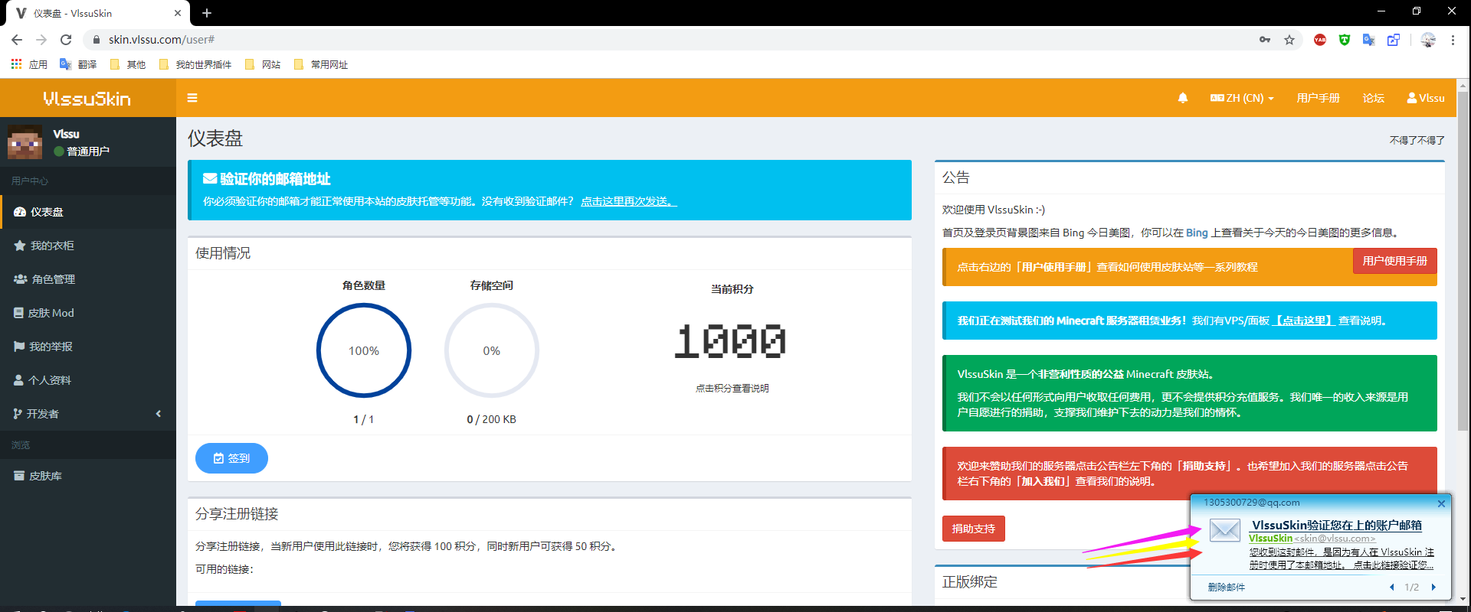Click the Vlssu user avatar in sidebar
Image resolution: width=1471 pixels, height=612 pixels.
coord(25,142)
